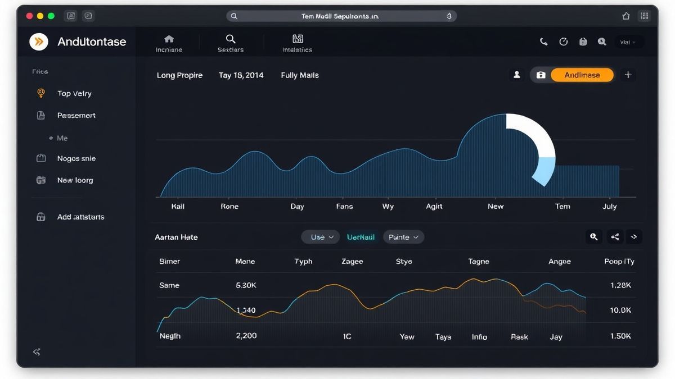This screenshot has height=379, width=675.
Task: Open the Vial dropdown
Action: (628, 42)
